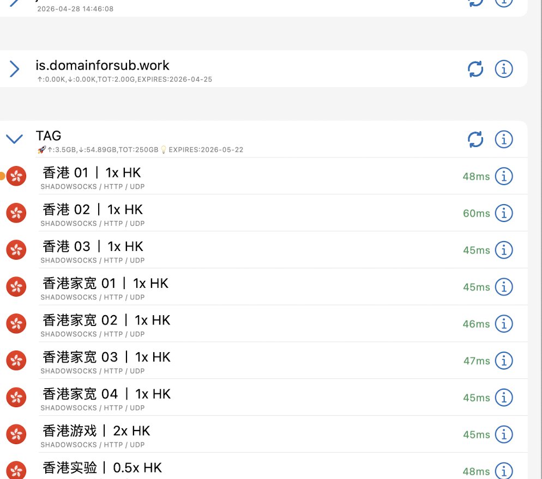Click Hong Kong flag of 香港家宽 04
The image size is (542, 479).
click(x=16, y=397)
